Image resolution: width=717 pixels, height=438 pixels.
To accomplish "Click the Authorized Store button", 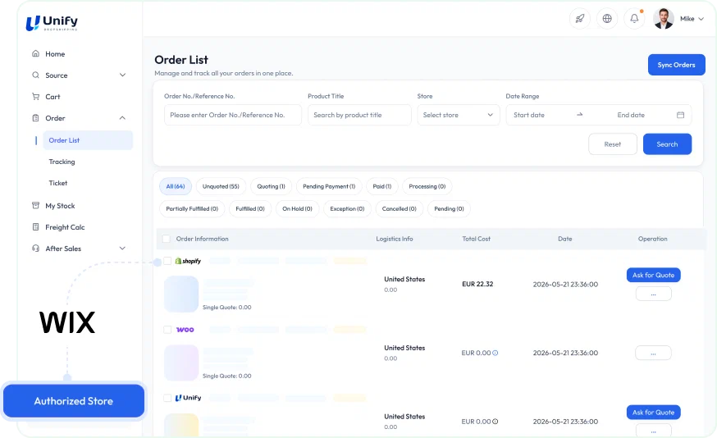I will point(74,400).
